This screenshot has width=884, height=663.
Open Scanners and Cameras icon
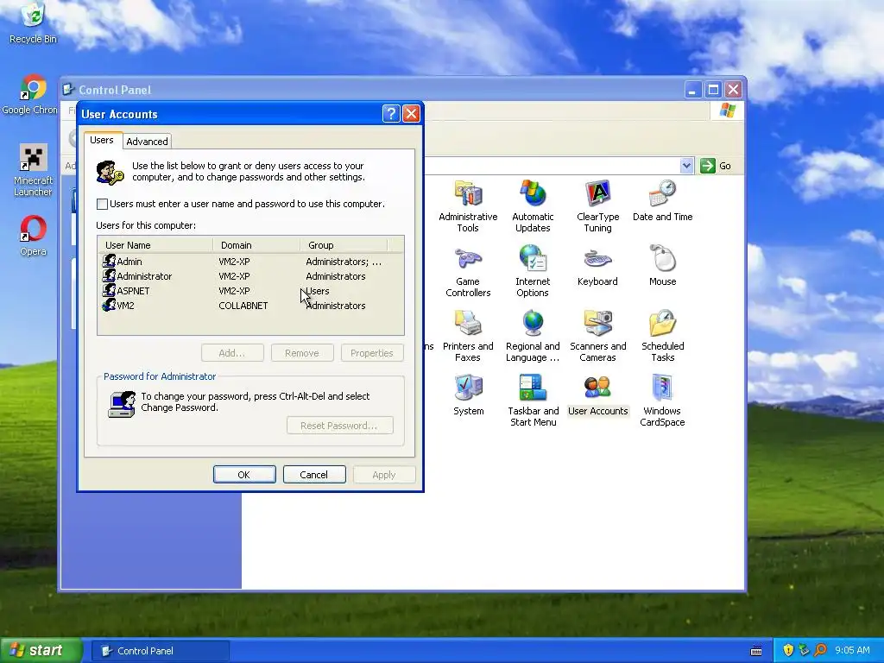click(597, 336)
